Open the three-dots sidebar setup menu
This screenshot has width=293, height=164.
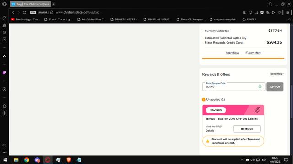[4, 153]
